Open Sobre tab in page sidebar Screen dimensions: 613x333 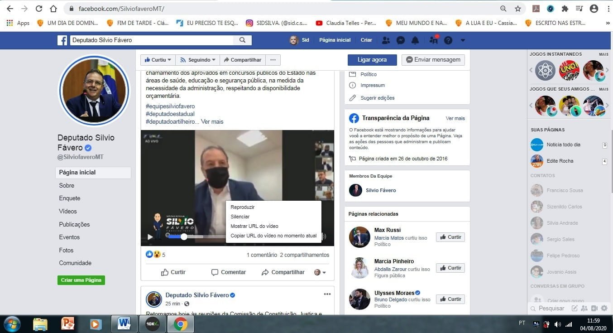[x=67, y=185]
